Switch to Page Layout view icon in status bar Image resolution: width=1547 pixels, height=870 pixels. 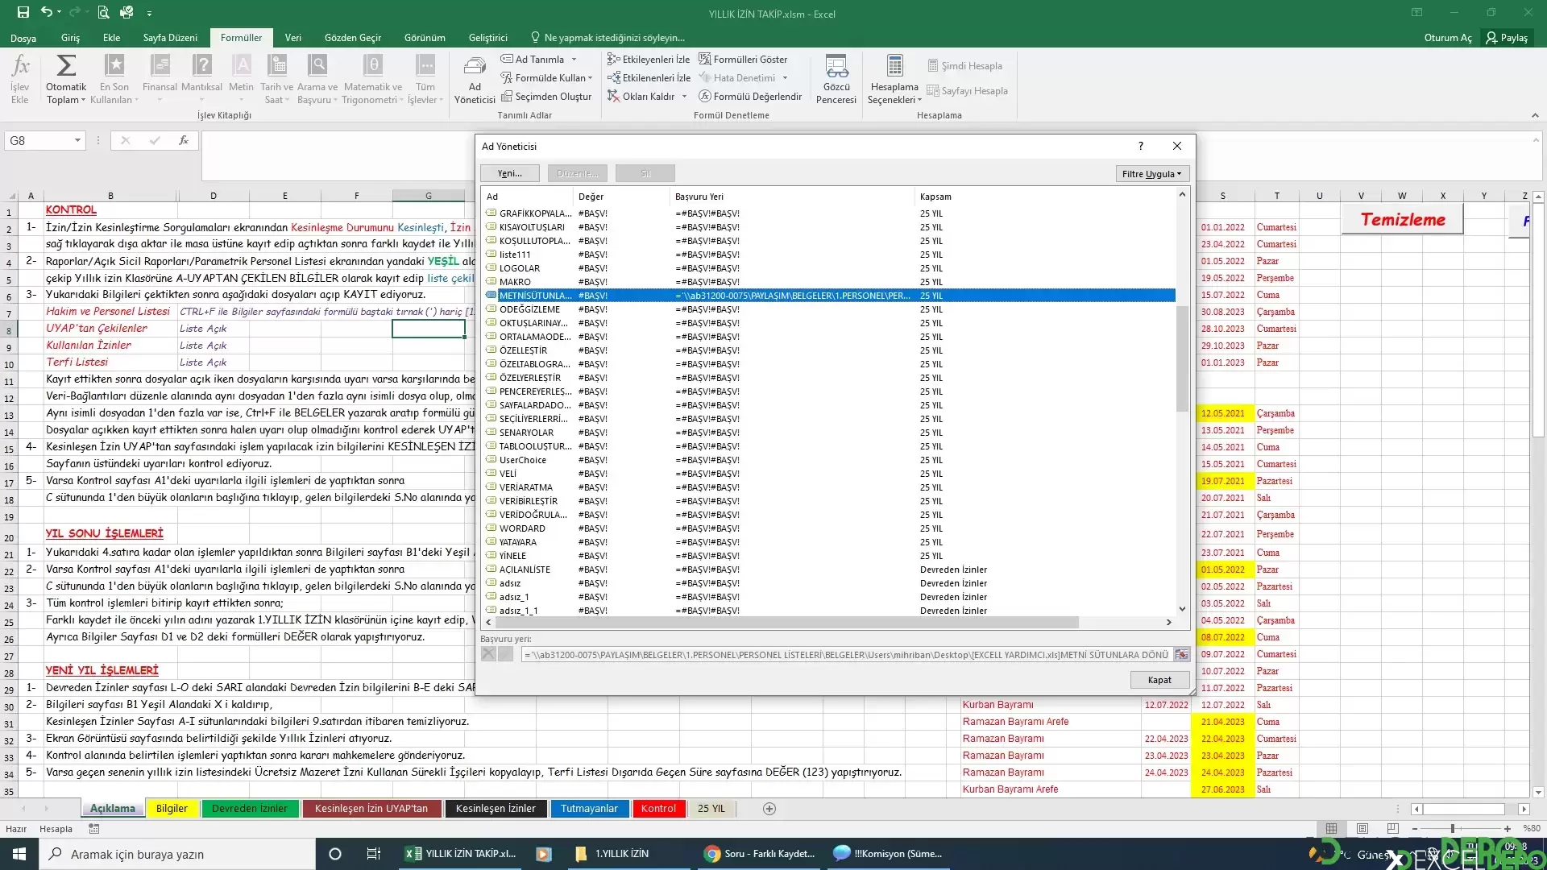pos(1362,828)
